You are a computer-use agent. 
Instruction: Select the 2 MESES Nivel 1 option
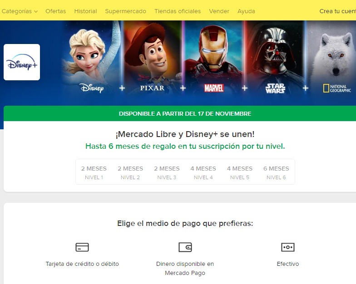94,172
